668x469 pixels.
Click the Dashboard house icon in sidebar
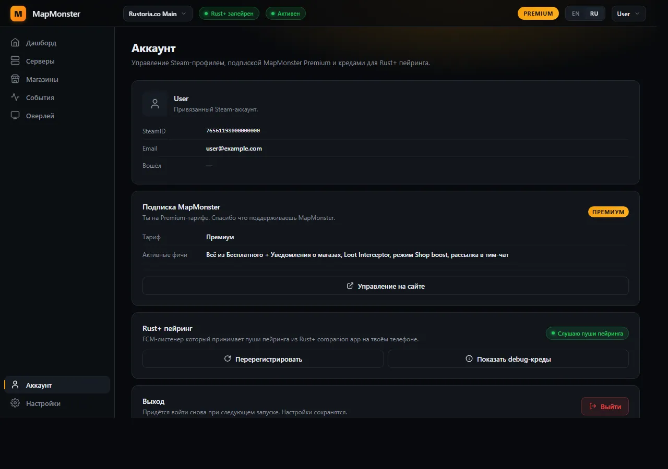click(x=15, y=43)
